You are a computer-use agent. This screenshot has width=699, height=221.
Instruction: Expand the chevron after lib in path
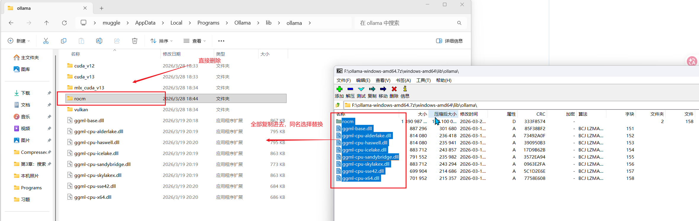tap(279, 23)
